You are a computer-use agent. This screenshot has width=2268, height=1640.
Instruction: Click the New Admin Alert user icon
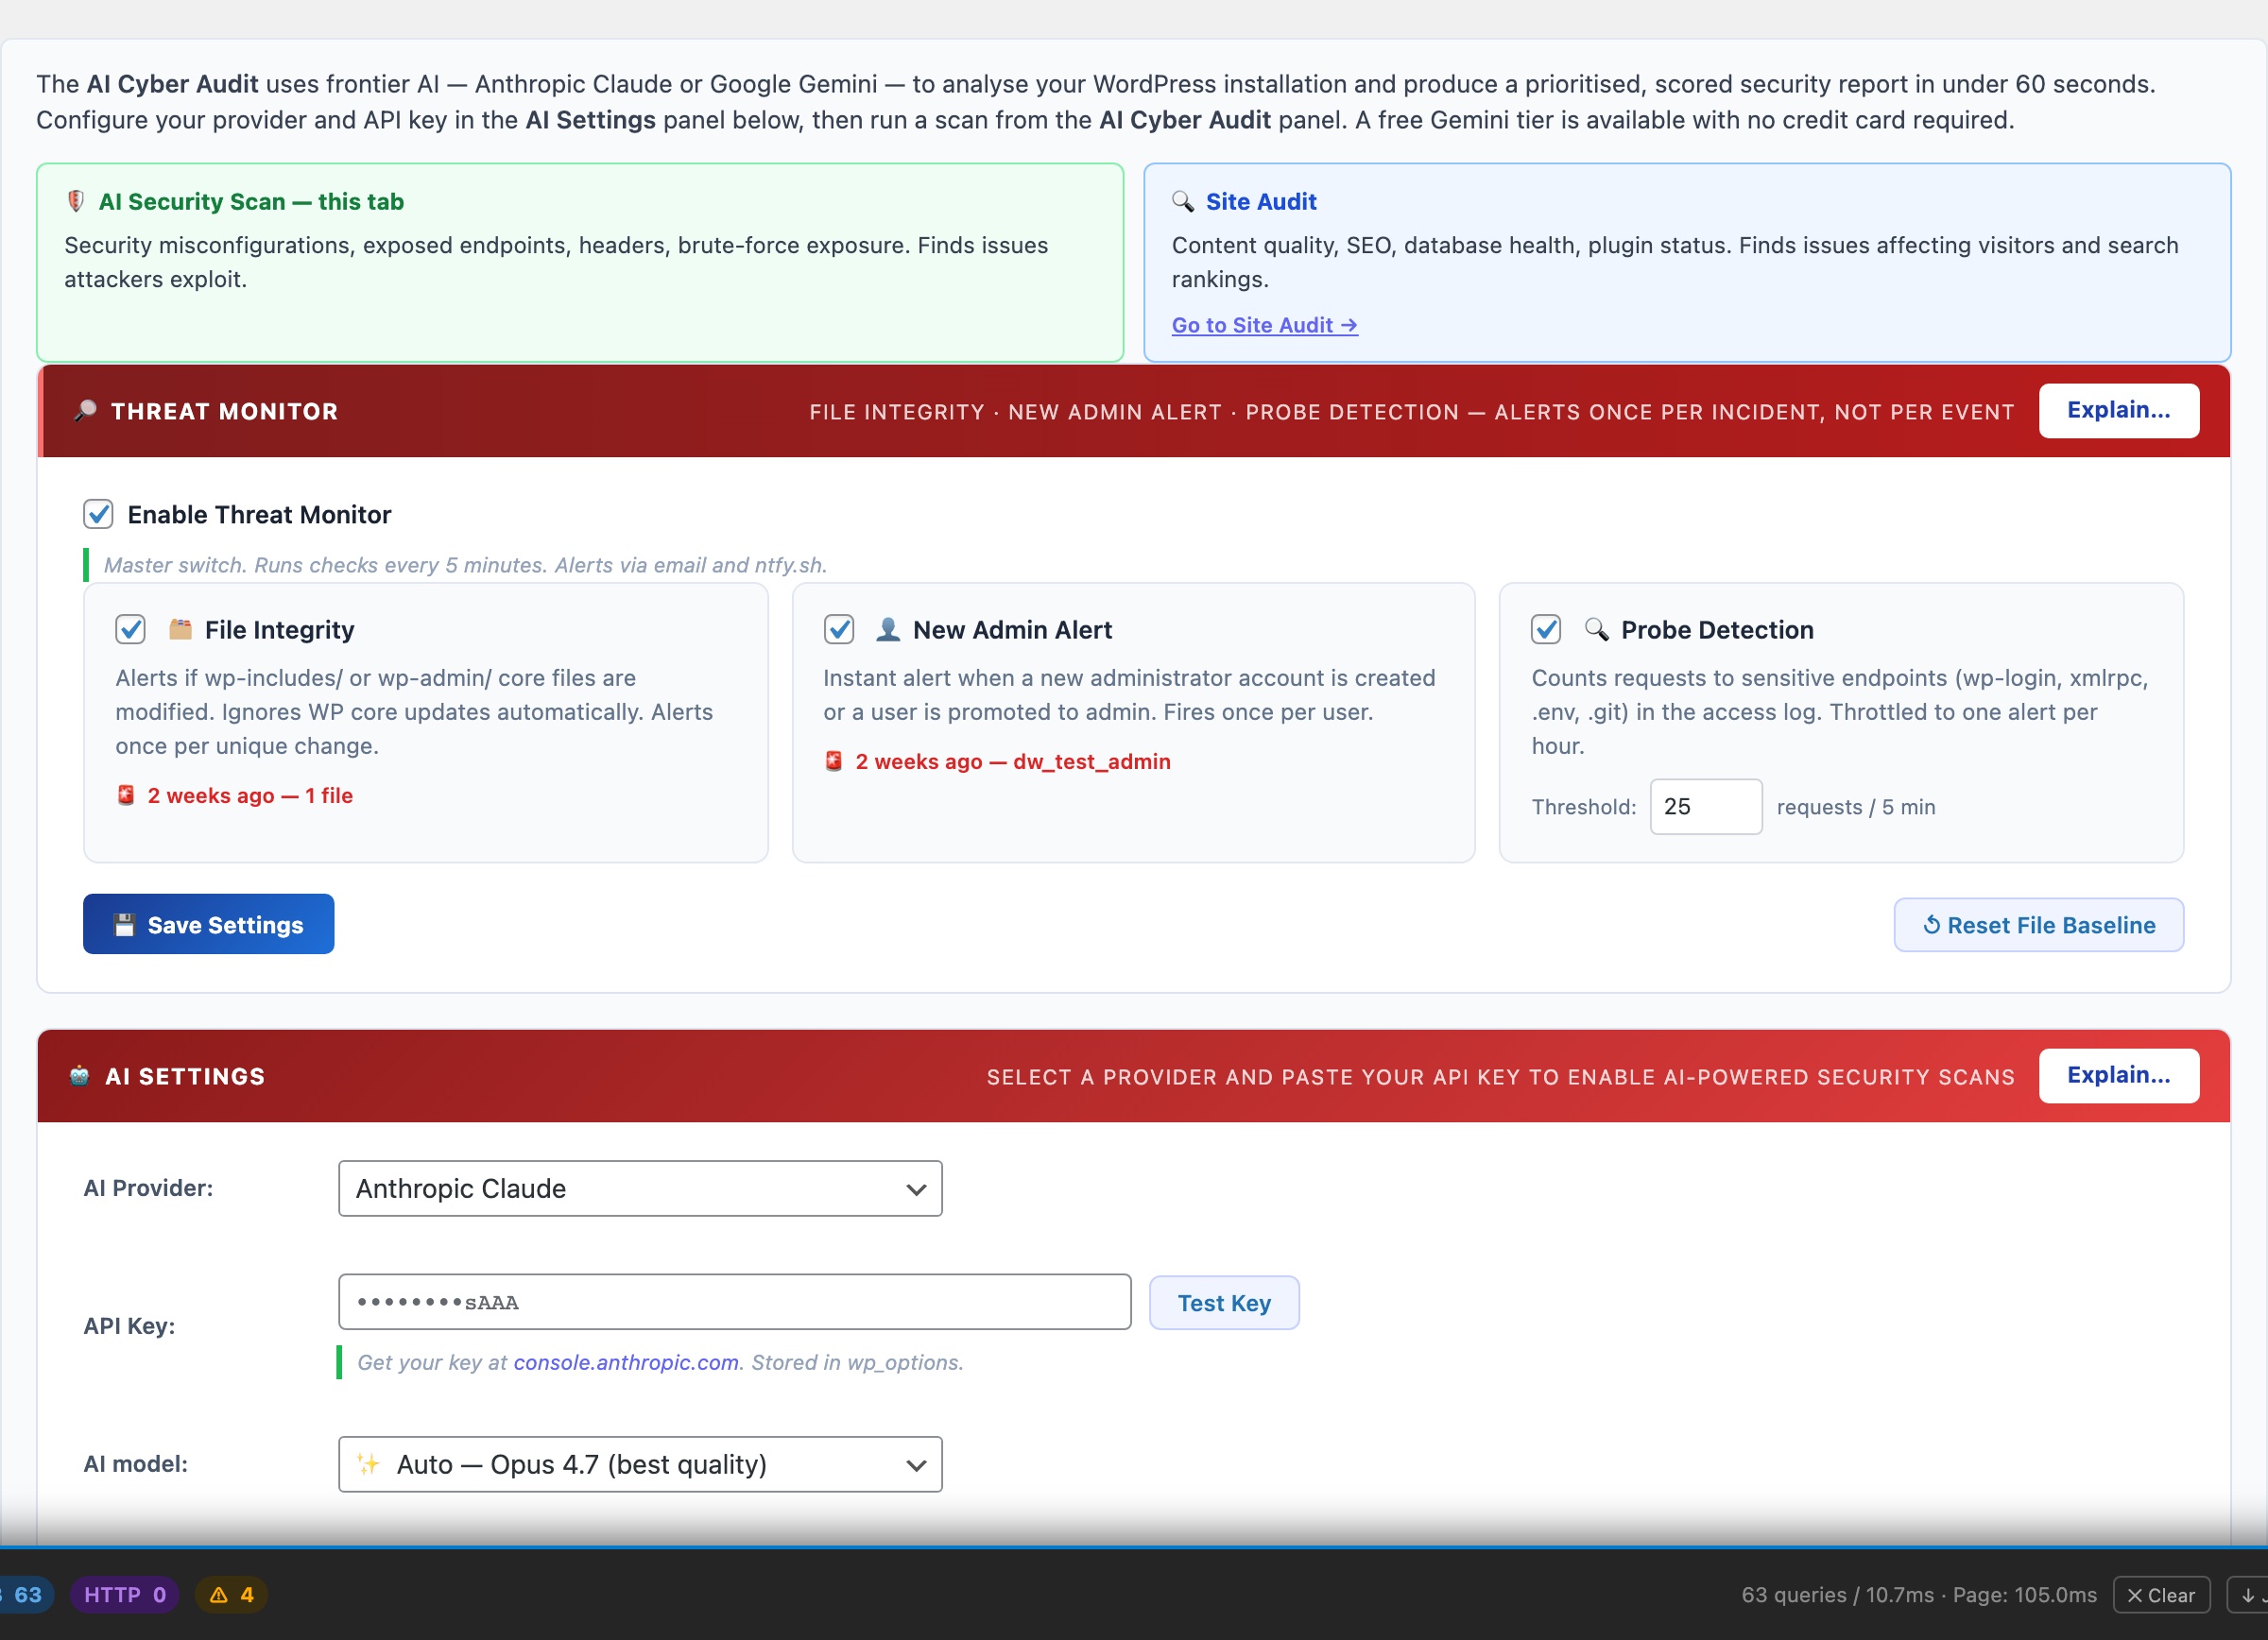coord(887,629)
